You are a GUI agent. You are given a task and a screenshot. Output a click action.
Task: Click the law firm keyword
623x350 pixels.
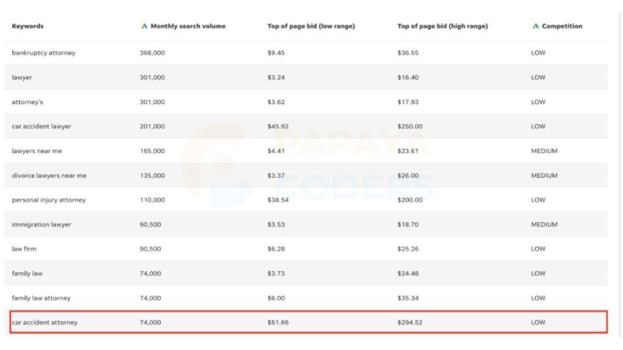(24, 249)
